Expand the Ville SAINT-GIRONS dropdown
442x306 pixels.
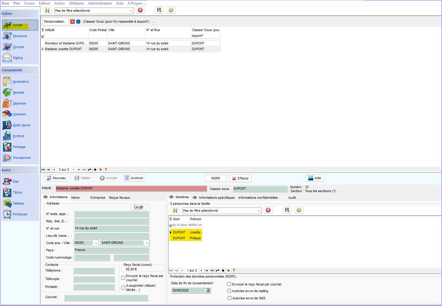pyautogui.click(x=147, y=243)
